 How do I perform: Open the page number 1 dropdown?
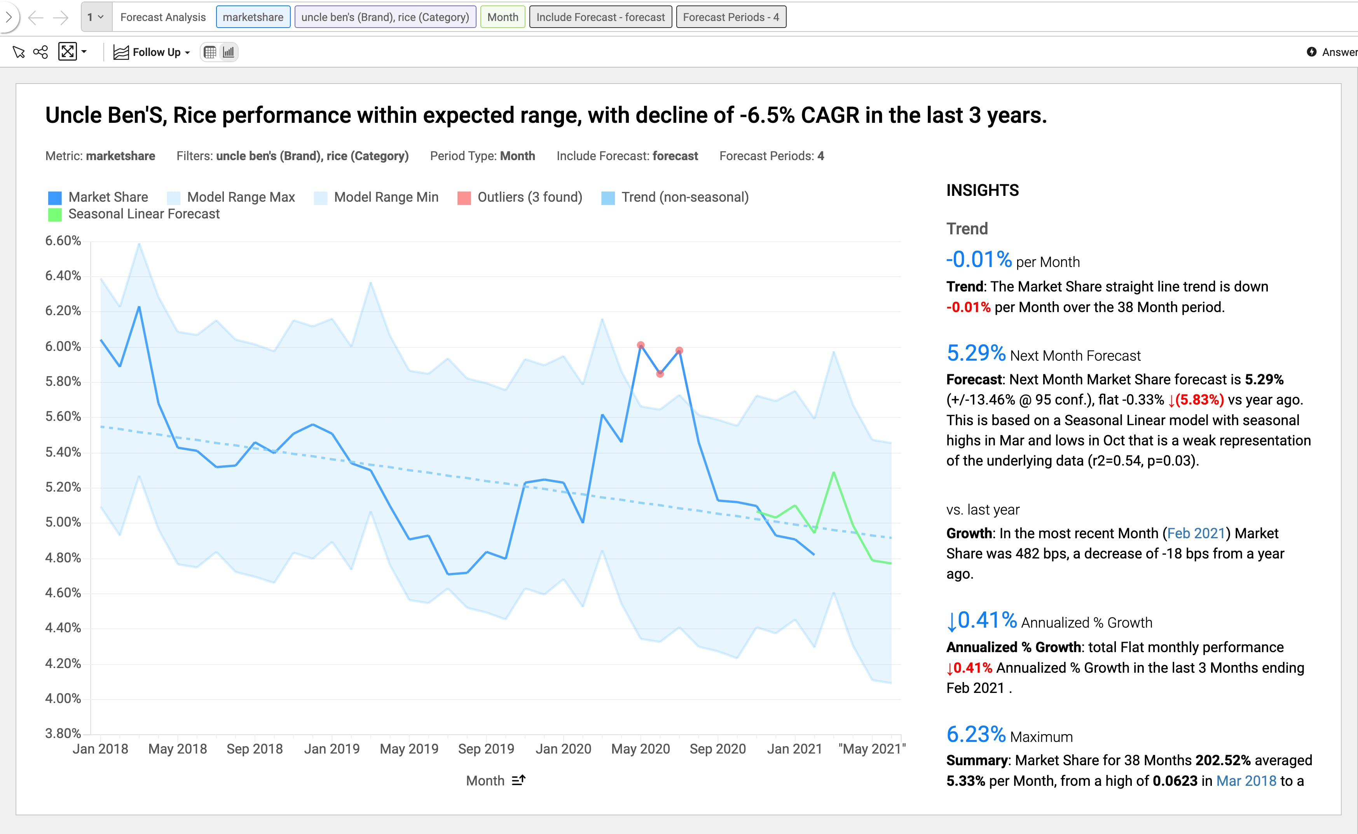[x=96, y=17]
